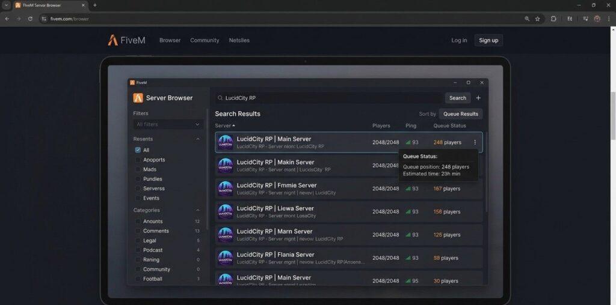Image resolution: width=616 pixels, height=305 pixels.
Task: Click the first Main Server row's avatar
Action: point(226,142)
